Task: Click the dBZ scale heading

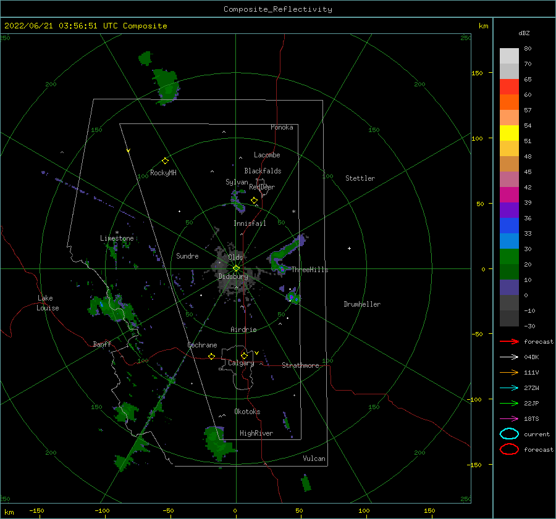Action: tap(524, 33)
